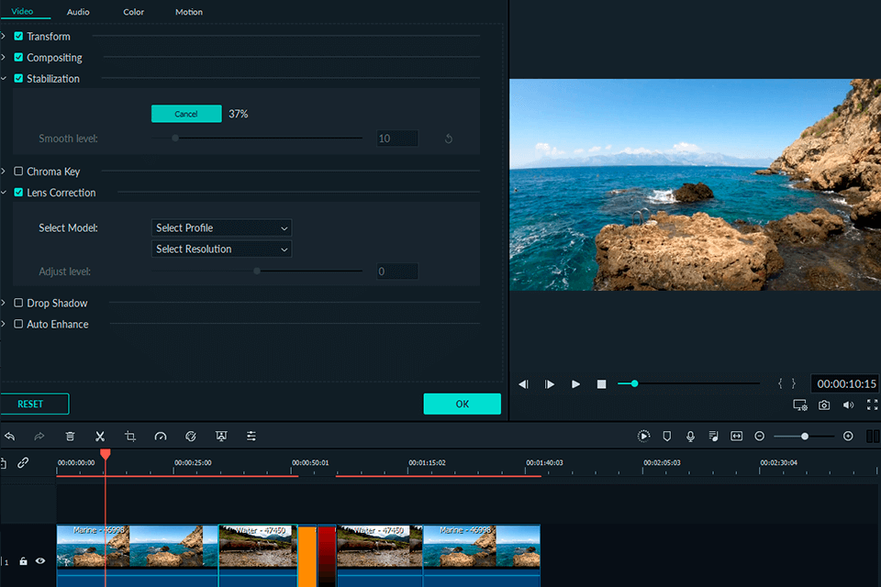Open the Motion tab
881x587 pixels.
189,12
